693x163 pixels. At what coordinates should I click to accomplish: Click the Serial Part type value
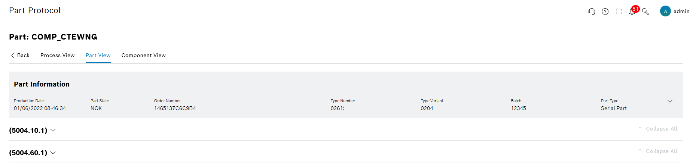click(614, 108)
